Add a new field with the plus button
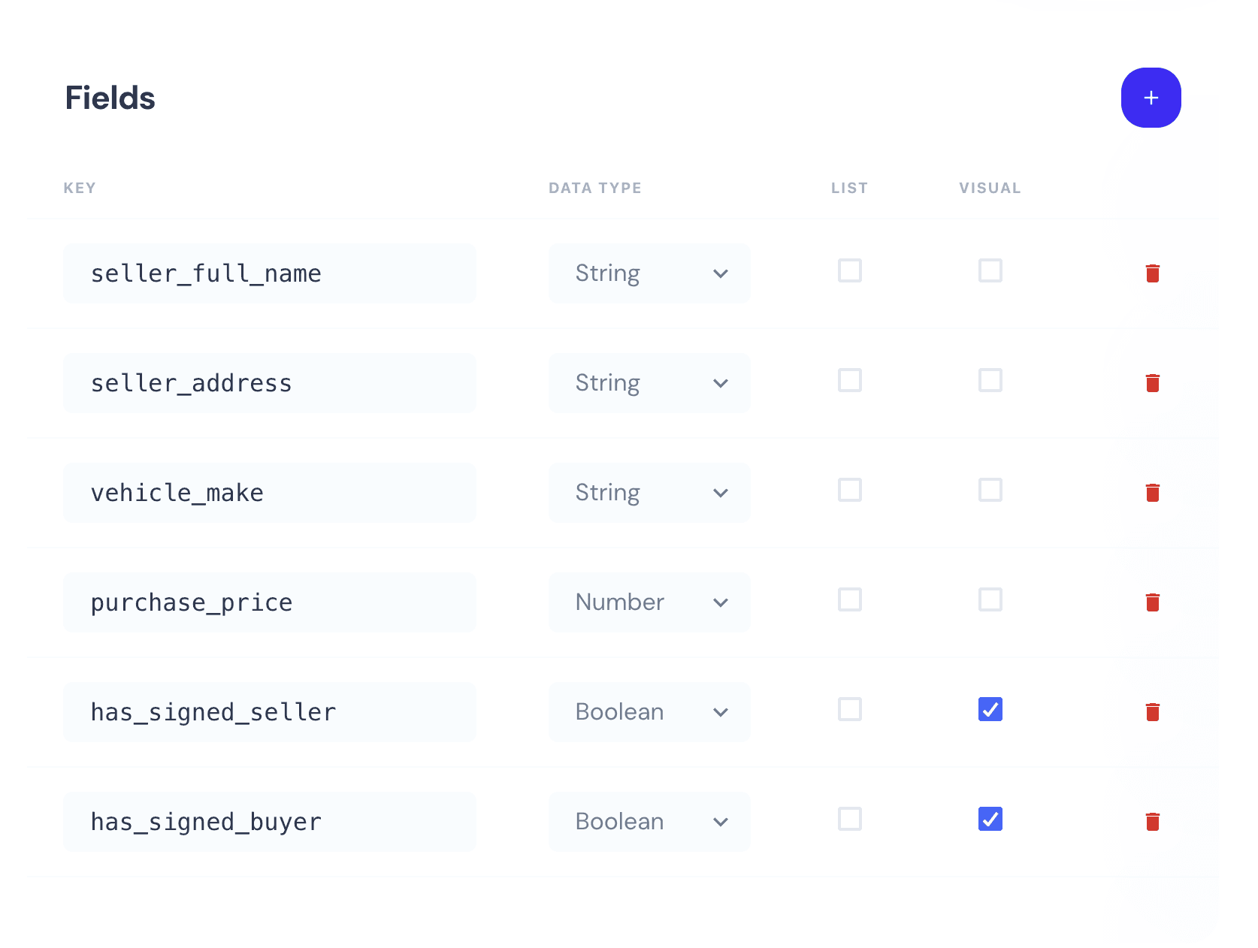The width and height of the screenshot is (1258, 948). click(x=1151, y=98)
